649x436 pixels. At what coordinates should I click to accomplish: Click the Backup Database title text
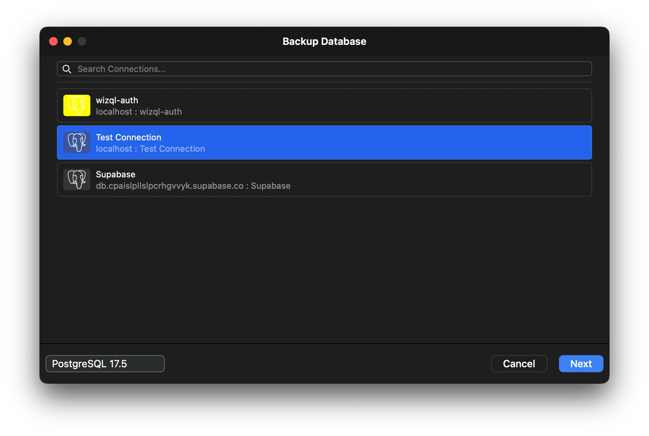[324, 41]
